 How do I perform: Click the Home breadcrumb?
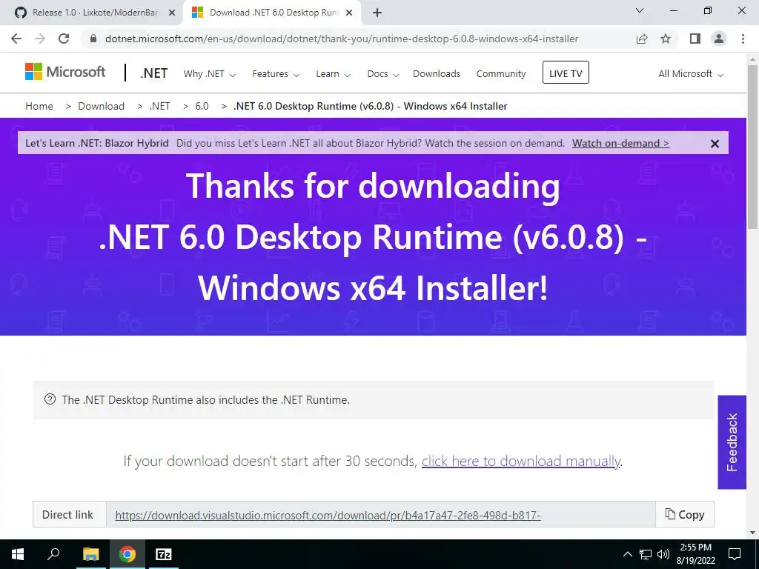[39, 106]
